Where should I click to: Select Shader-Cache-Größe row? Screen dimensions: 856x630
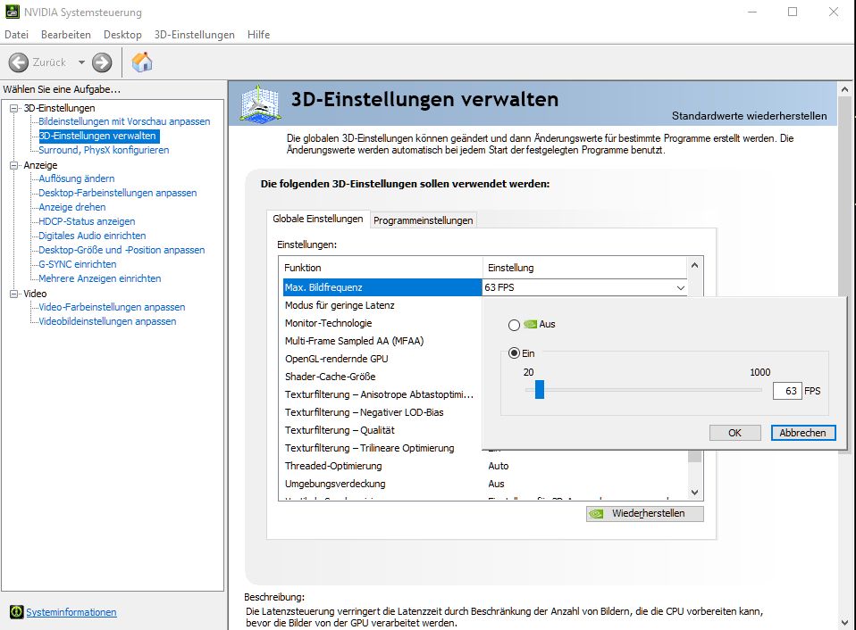pyautogui.click(x=382, y=377)
